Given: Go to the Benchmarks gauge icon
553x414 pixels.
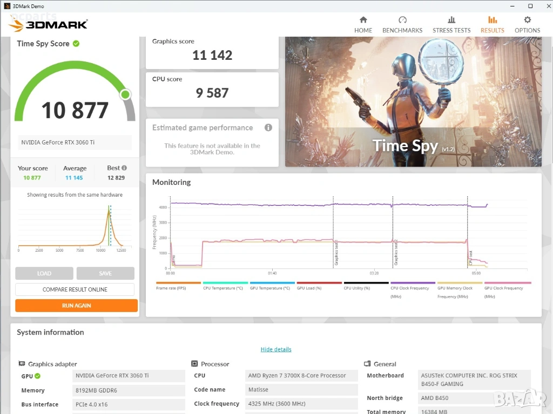Looking at the screenshot, I should point(402,20).
